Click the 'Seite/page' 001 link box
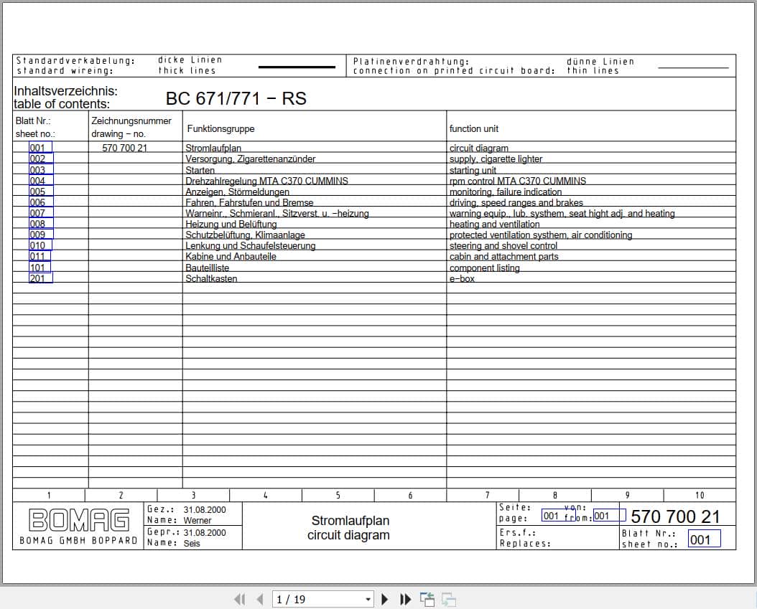The width and height of the screenshot is (757, 609). point(557,516)
